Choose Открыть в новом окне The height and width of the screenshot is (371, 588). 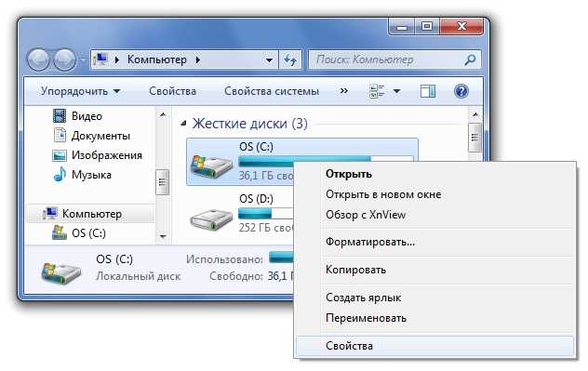435,194
